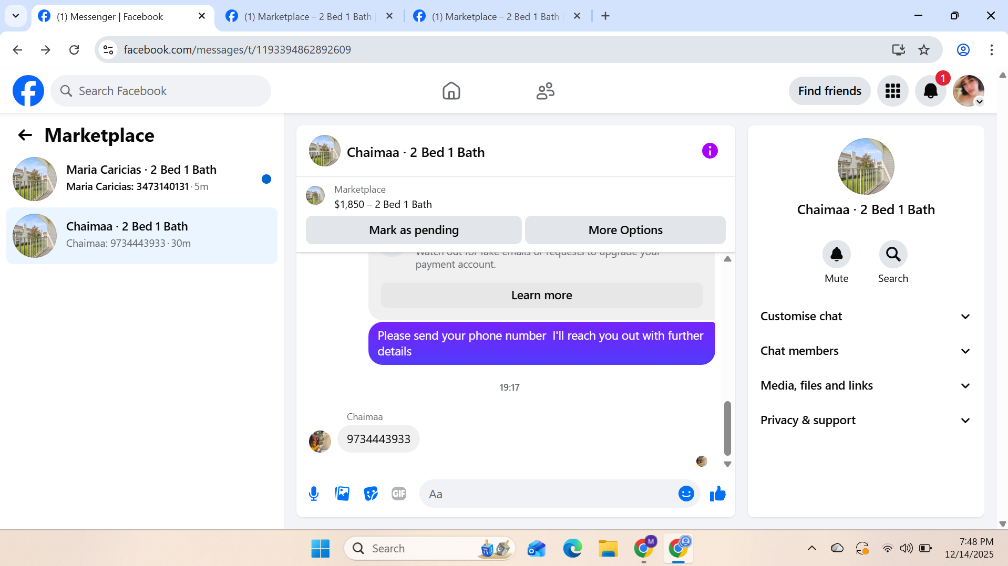Open the Facebook menu grid icon
Image resolution: width=1008 pixels, height=566 pixels.
[x=892, y=91]
